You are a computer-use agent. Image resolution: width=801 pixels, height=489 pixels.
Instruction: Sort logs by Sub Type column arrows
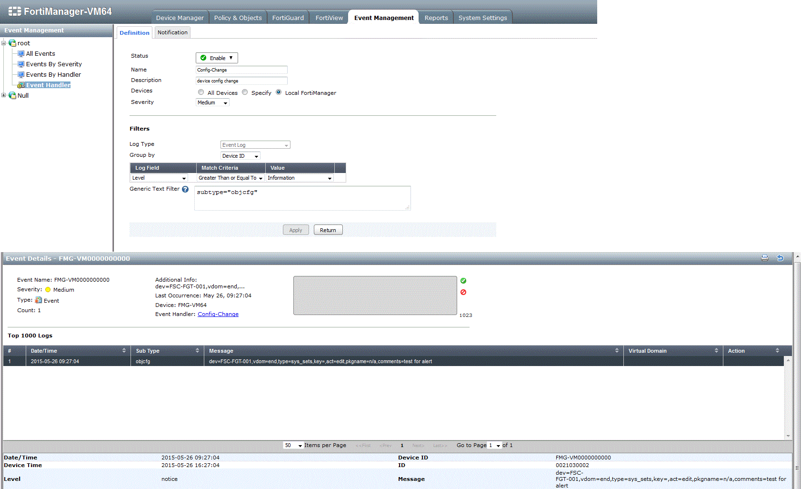[x=197, y=350]
